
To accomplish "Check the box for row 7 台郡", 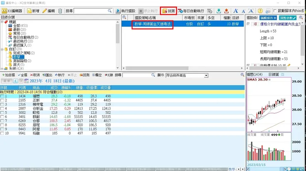I will point(2,121).
